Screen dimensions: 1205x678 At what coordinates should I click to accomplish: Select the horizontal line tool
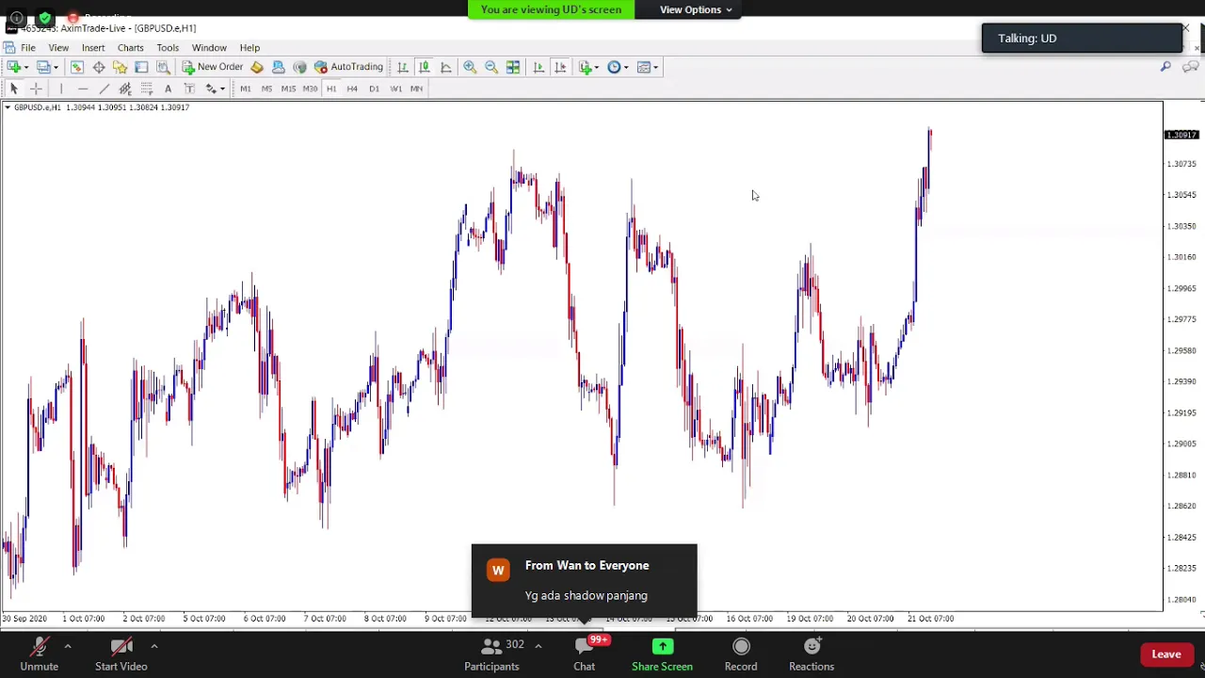[83, 89]
